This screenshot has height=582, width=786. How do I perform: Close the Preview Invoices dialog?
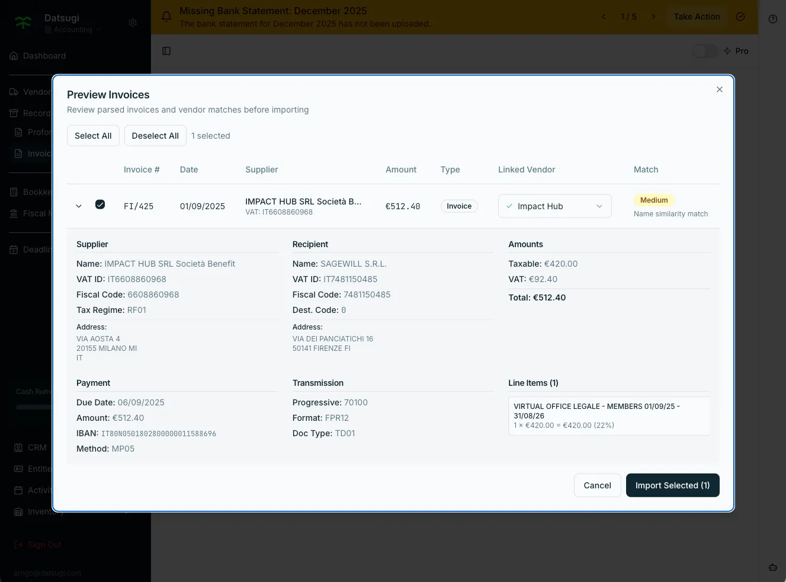tap(719, 89)
